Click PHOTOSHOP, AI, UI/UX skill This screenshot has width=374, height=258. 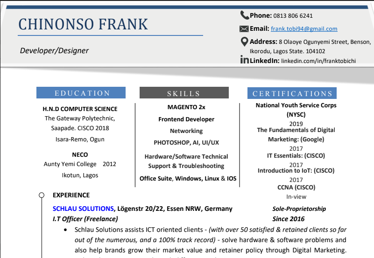click(x=186, y=143)
